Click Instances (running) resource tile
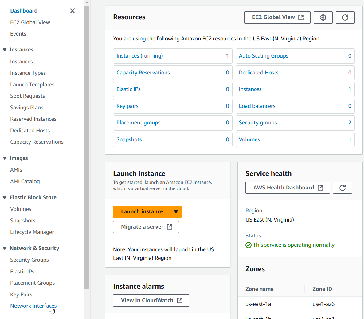The height and width of the screenshot is (319, 364). pos(173,56)
